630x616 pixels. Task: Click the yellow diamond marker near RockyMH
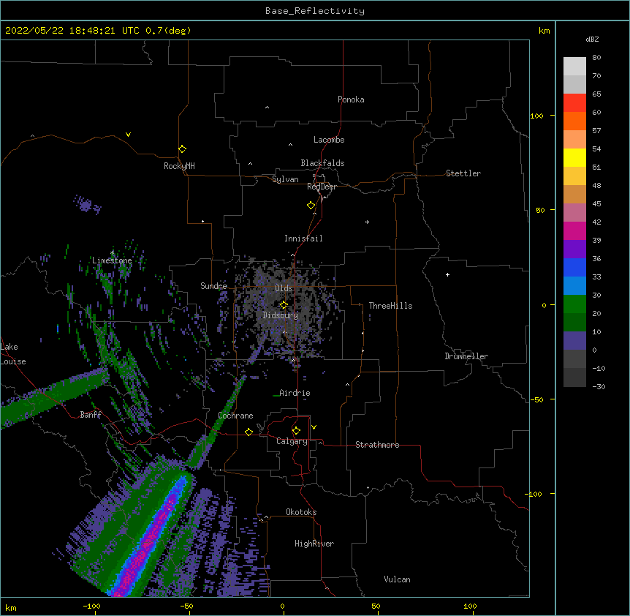point(182,149)
